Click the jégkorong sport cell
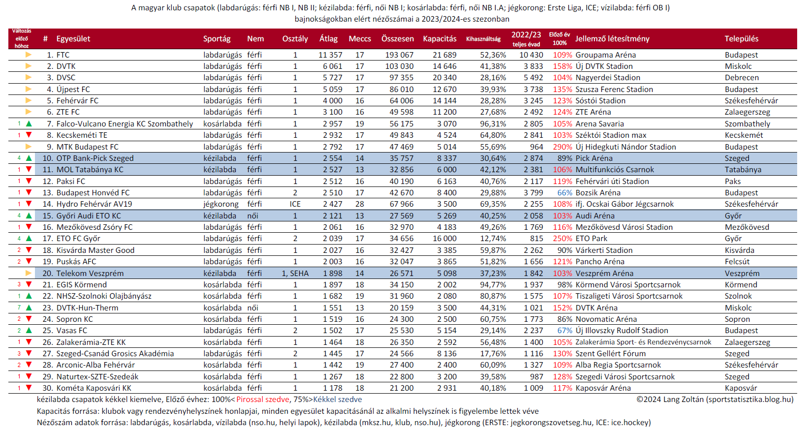The width and height of the screenshot is (807, 433). coord(221,204)
